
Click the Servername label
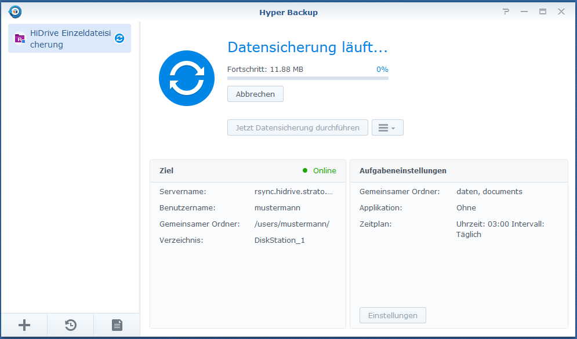[x=183, y=192]
